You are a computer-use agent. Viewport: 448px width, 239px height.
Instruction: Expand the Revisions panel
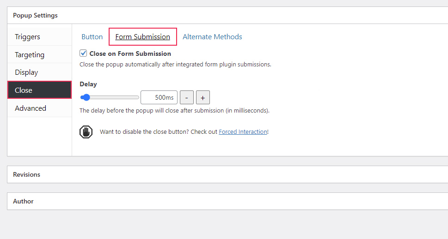(x=227, y=174)
